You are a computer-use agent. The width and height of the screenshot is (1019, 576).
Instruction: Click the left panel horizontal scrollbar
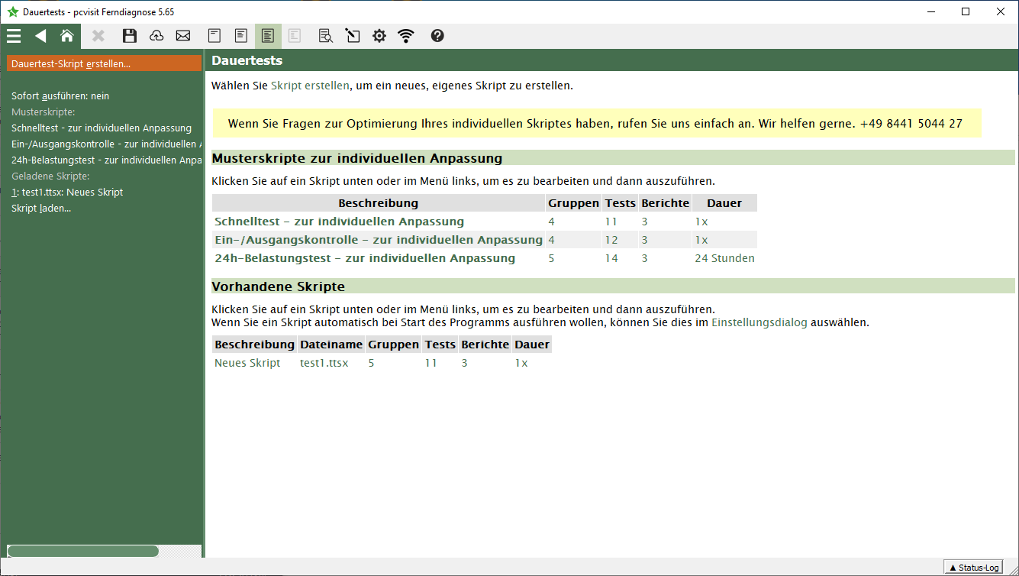tap(82, 551)
